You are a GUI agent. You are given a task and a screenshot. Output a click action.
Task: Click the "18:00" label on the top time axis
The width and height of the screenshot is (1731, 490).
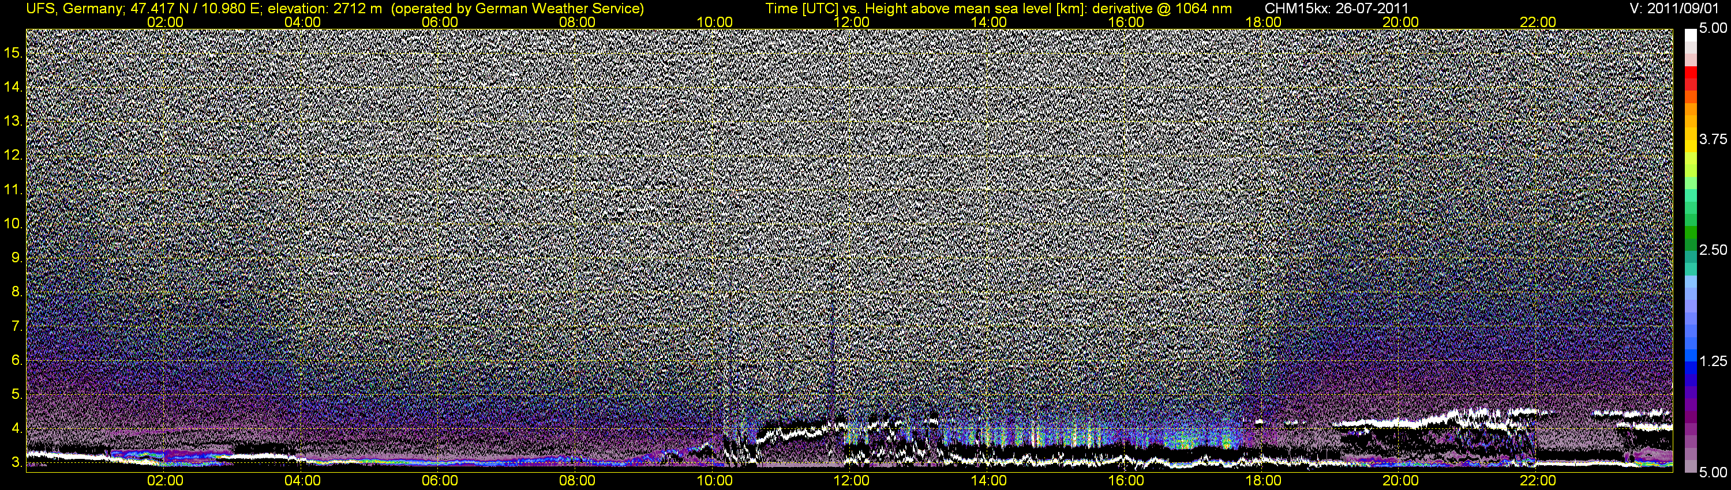click(x=1263, y=22)
